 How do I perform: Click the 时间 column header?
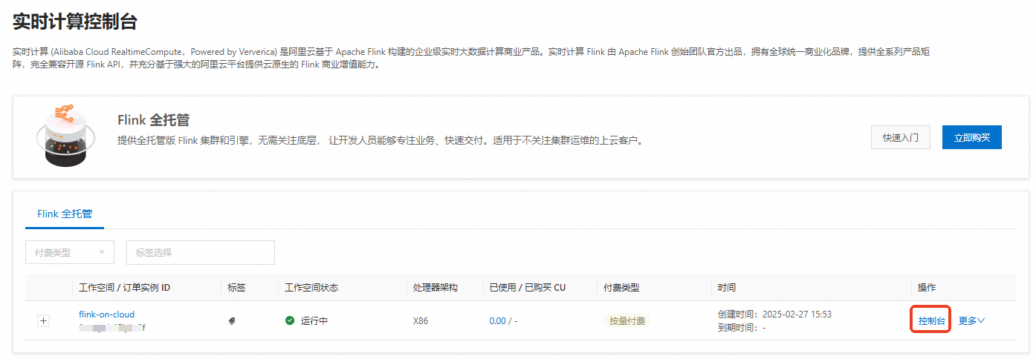pyautogui.click(x=727, y=287)
